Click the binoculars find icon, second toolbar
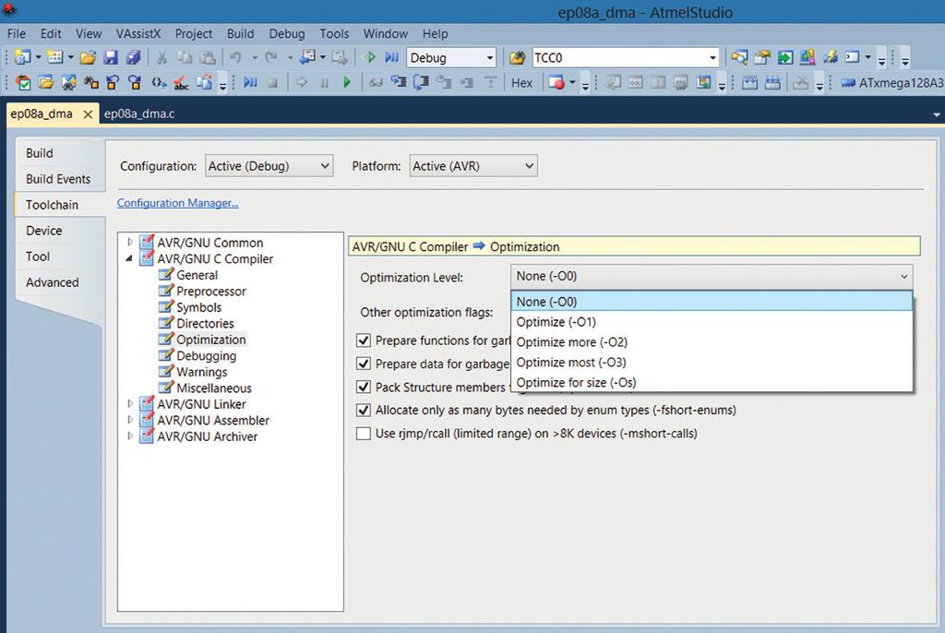Screen dimensions: 945x633 91,83
